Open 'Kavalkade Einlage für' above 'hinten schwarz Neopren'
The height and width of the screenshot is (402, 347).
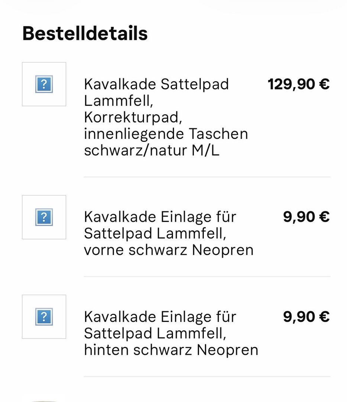(x=160, y=317)
